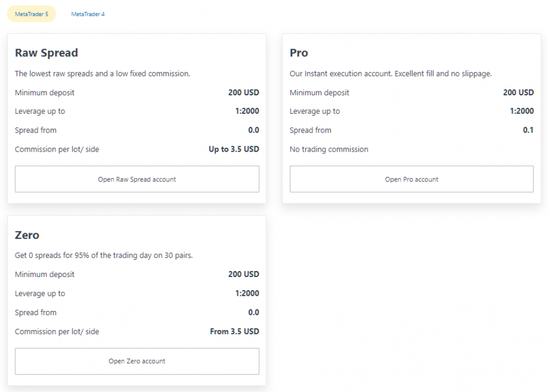
Task: Click Pro description about instant execution
Action: point(391,74)
